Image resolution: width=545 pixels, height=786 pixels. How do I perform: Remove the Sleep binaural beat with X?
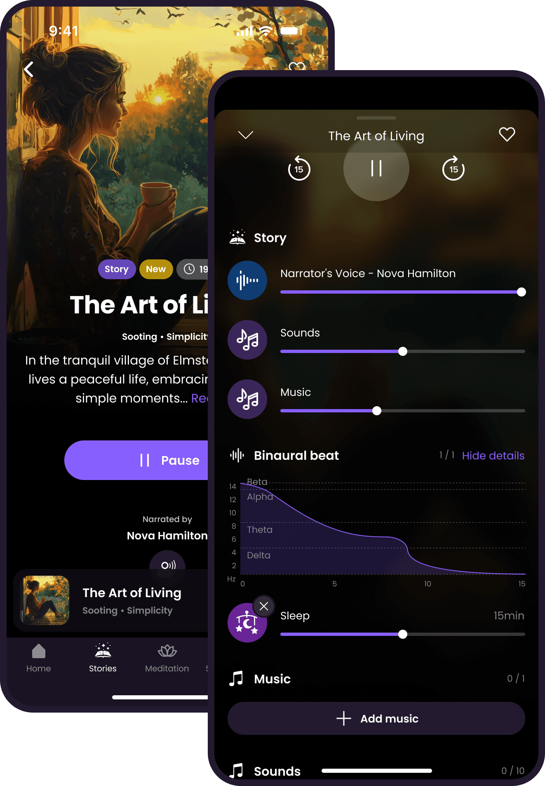click(264, 606)
